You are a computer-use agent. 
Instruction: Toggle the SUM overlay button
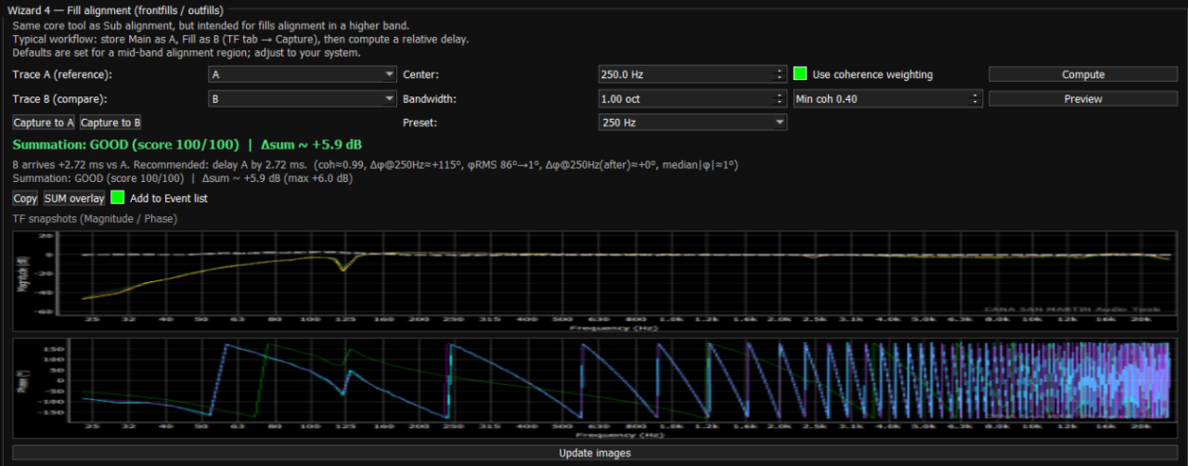(74, 198)
